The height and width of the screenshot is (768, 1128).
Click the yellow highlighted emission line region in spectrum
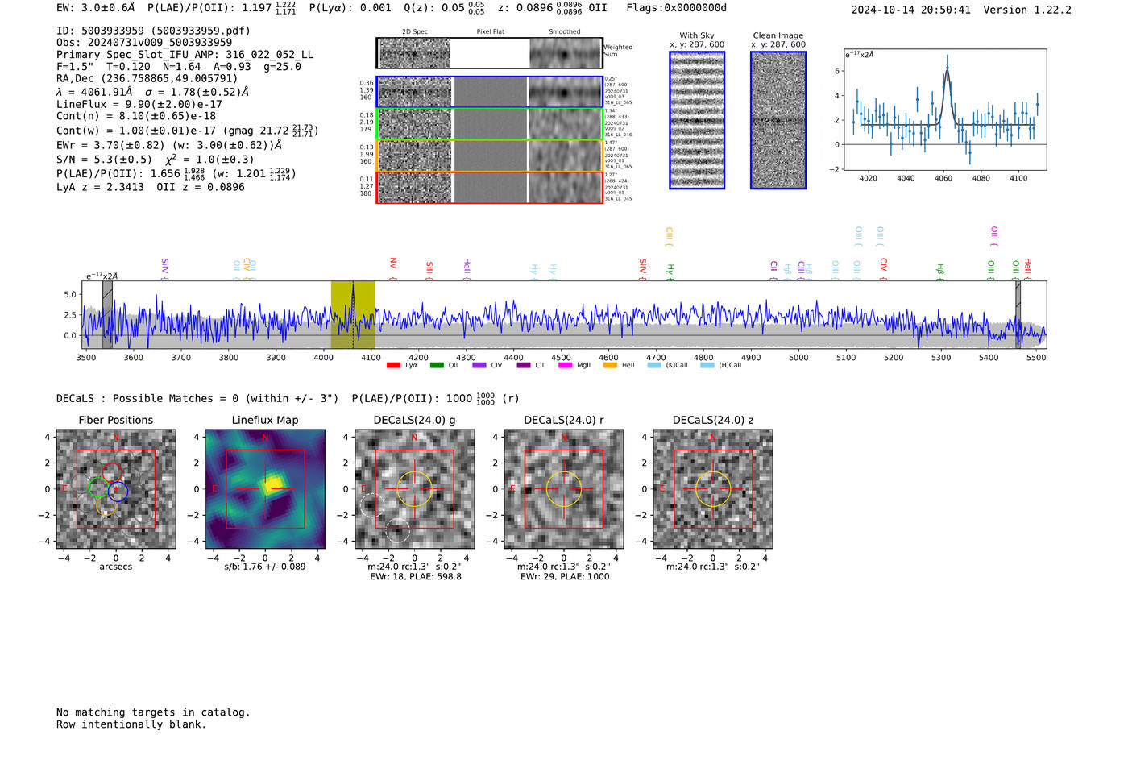tap(353, 315)
